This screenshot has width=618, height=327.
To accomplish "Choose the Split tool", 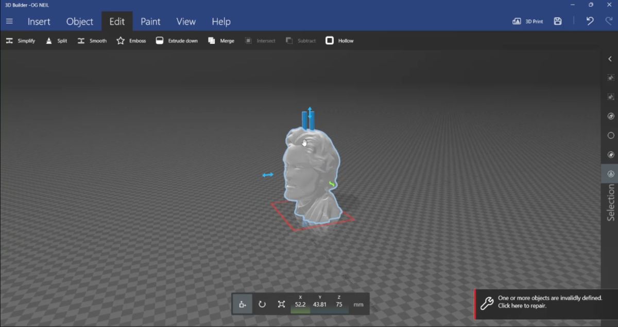I will click(56, 41).
